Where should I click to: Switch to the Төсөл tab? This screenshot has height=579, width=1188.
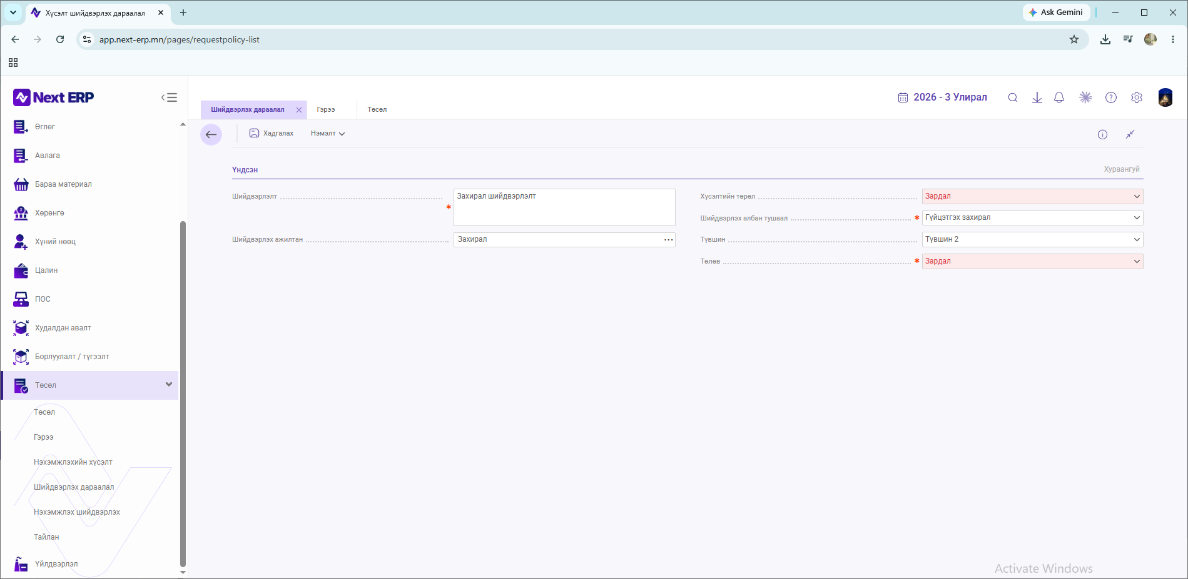(377, 110)
